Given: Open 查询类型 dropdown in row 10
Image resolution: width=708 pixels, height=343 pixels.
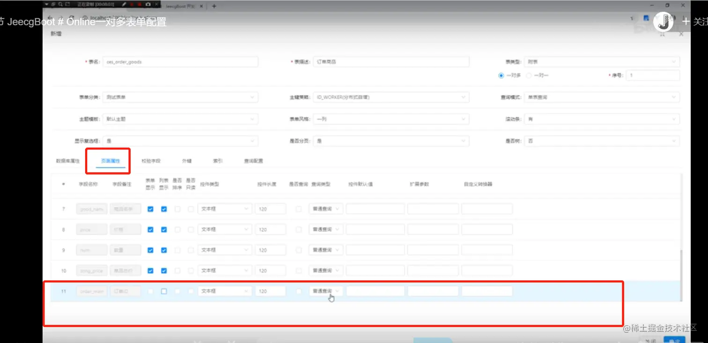Looking at the screenshot, I should point(326,271).
